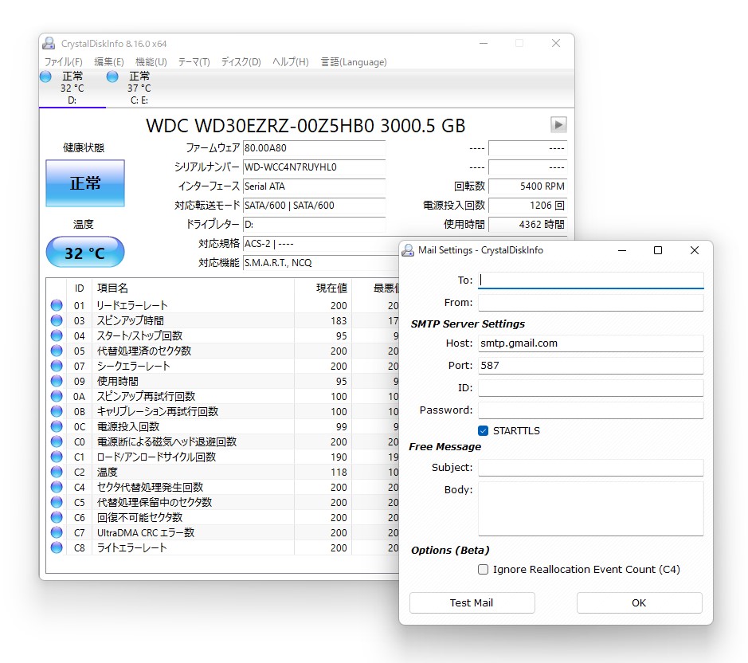Click the status icon beside スピンアップ時間
This screenshot has height=663, width=748.
pyautogui.click(x=55, y=320)
